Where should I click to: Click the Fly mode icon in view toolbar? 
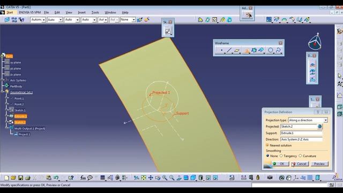(136, 177)
